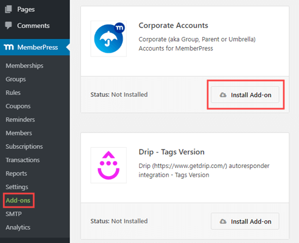Click the Comments speech bubble icon
This screenshot has height=243, width=299.
(x=8, y=26)
